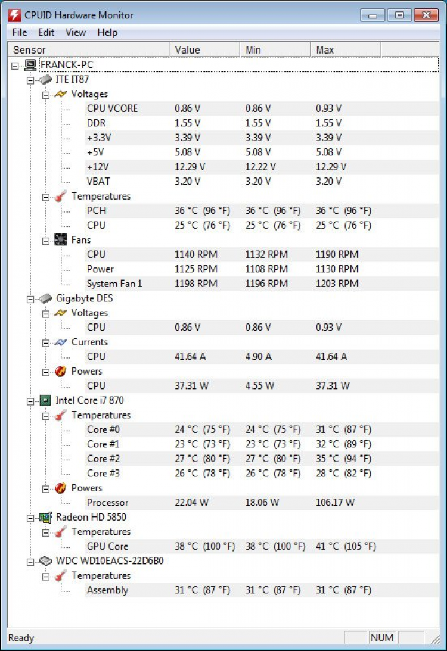Screen dimensions: 447x651
Task: Click the Radeon HD 5850 graphics card icon
Action: (x=45, y=517)
